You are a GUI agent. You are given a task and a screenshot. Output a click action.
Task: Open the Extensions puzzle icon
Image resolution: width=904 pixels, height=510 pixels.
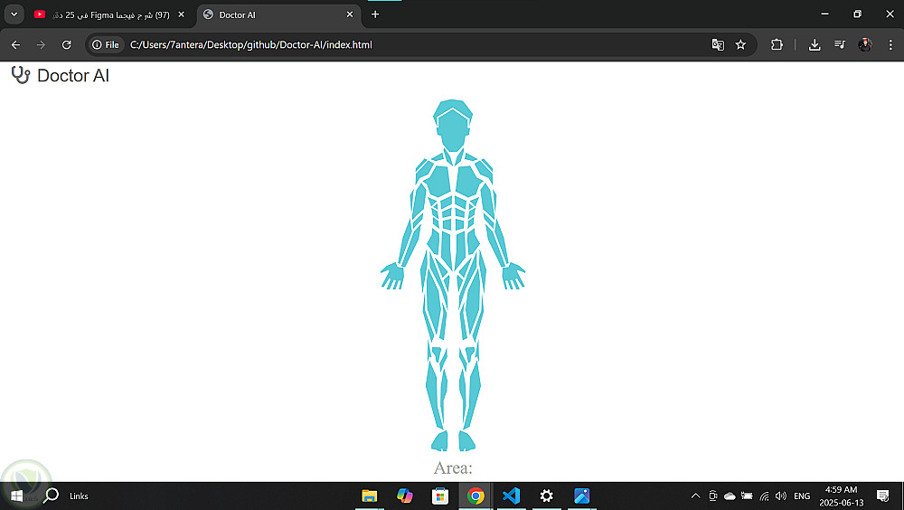coord(777,44)
